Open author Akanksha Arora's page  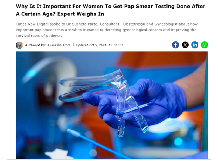coord(59,45)
